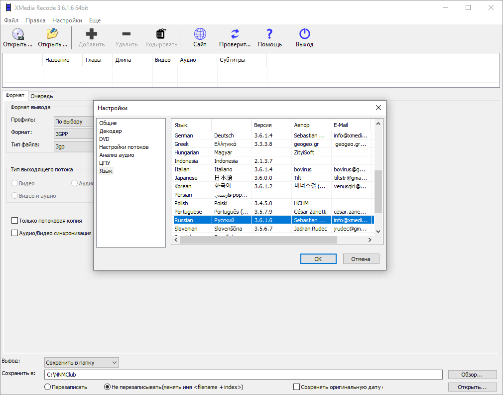Select the Перезаписать radio button
Image resolution: width=503 pixels, height=395 pixels.
pos(47,387)
